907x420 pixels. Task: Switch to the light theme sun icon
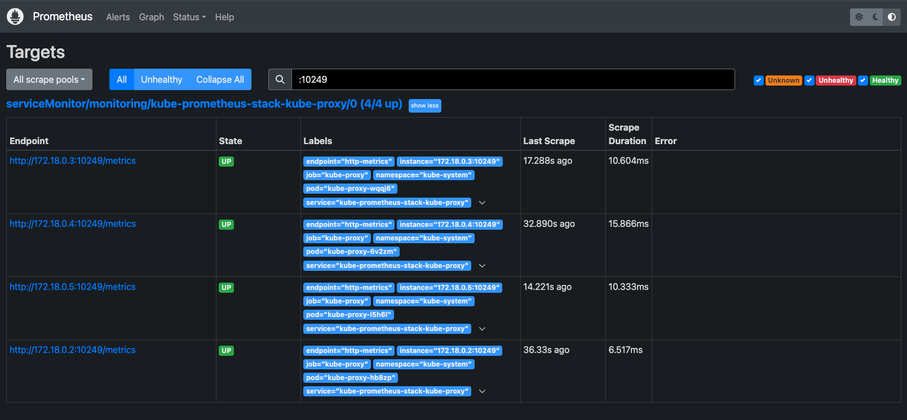859,17
